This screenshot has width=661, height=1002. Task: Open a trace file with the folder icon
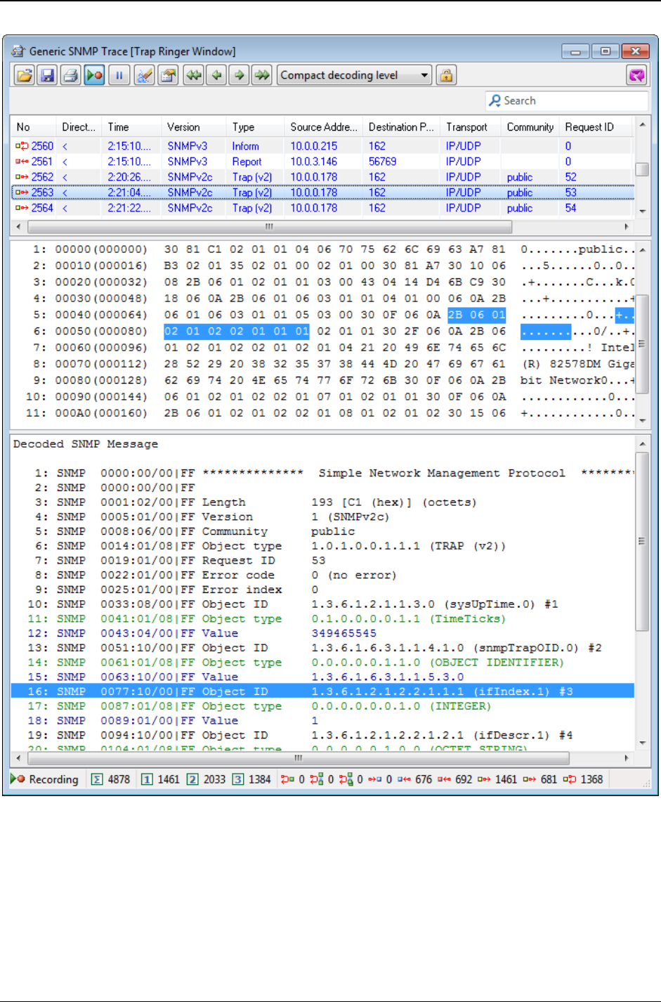click(25, 75)
